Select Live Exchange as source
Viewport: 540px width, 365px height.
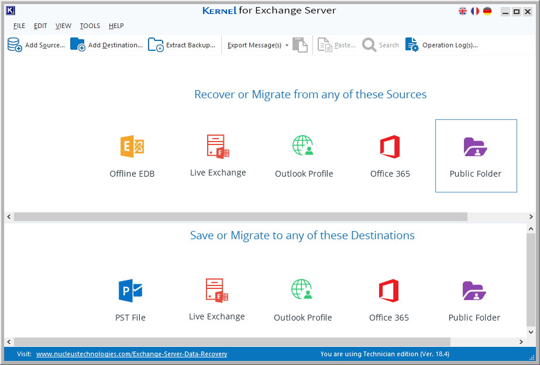(218, 147)
